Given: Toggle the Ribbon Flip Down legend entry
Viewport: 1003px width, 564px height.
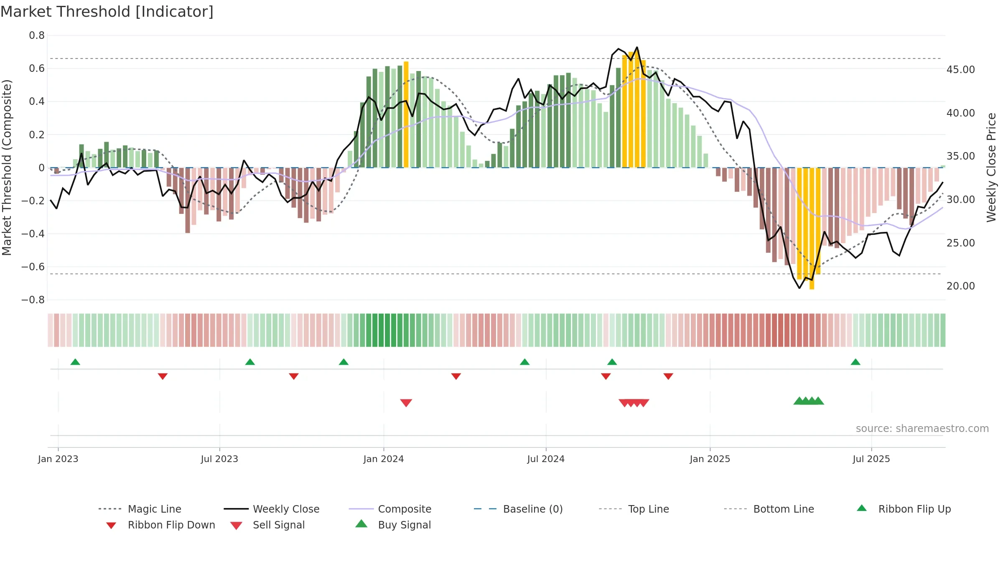Looking at the screenshot, I should (160, 525).
